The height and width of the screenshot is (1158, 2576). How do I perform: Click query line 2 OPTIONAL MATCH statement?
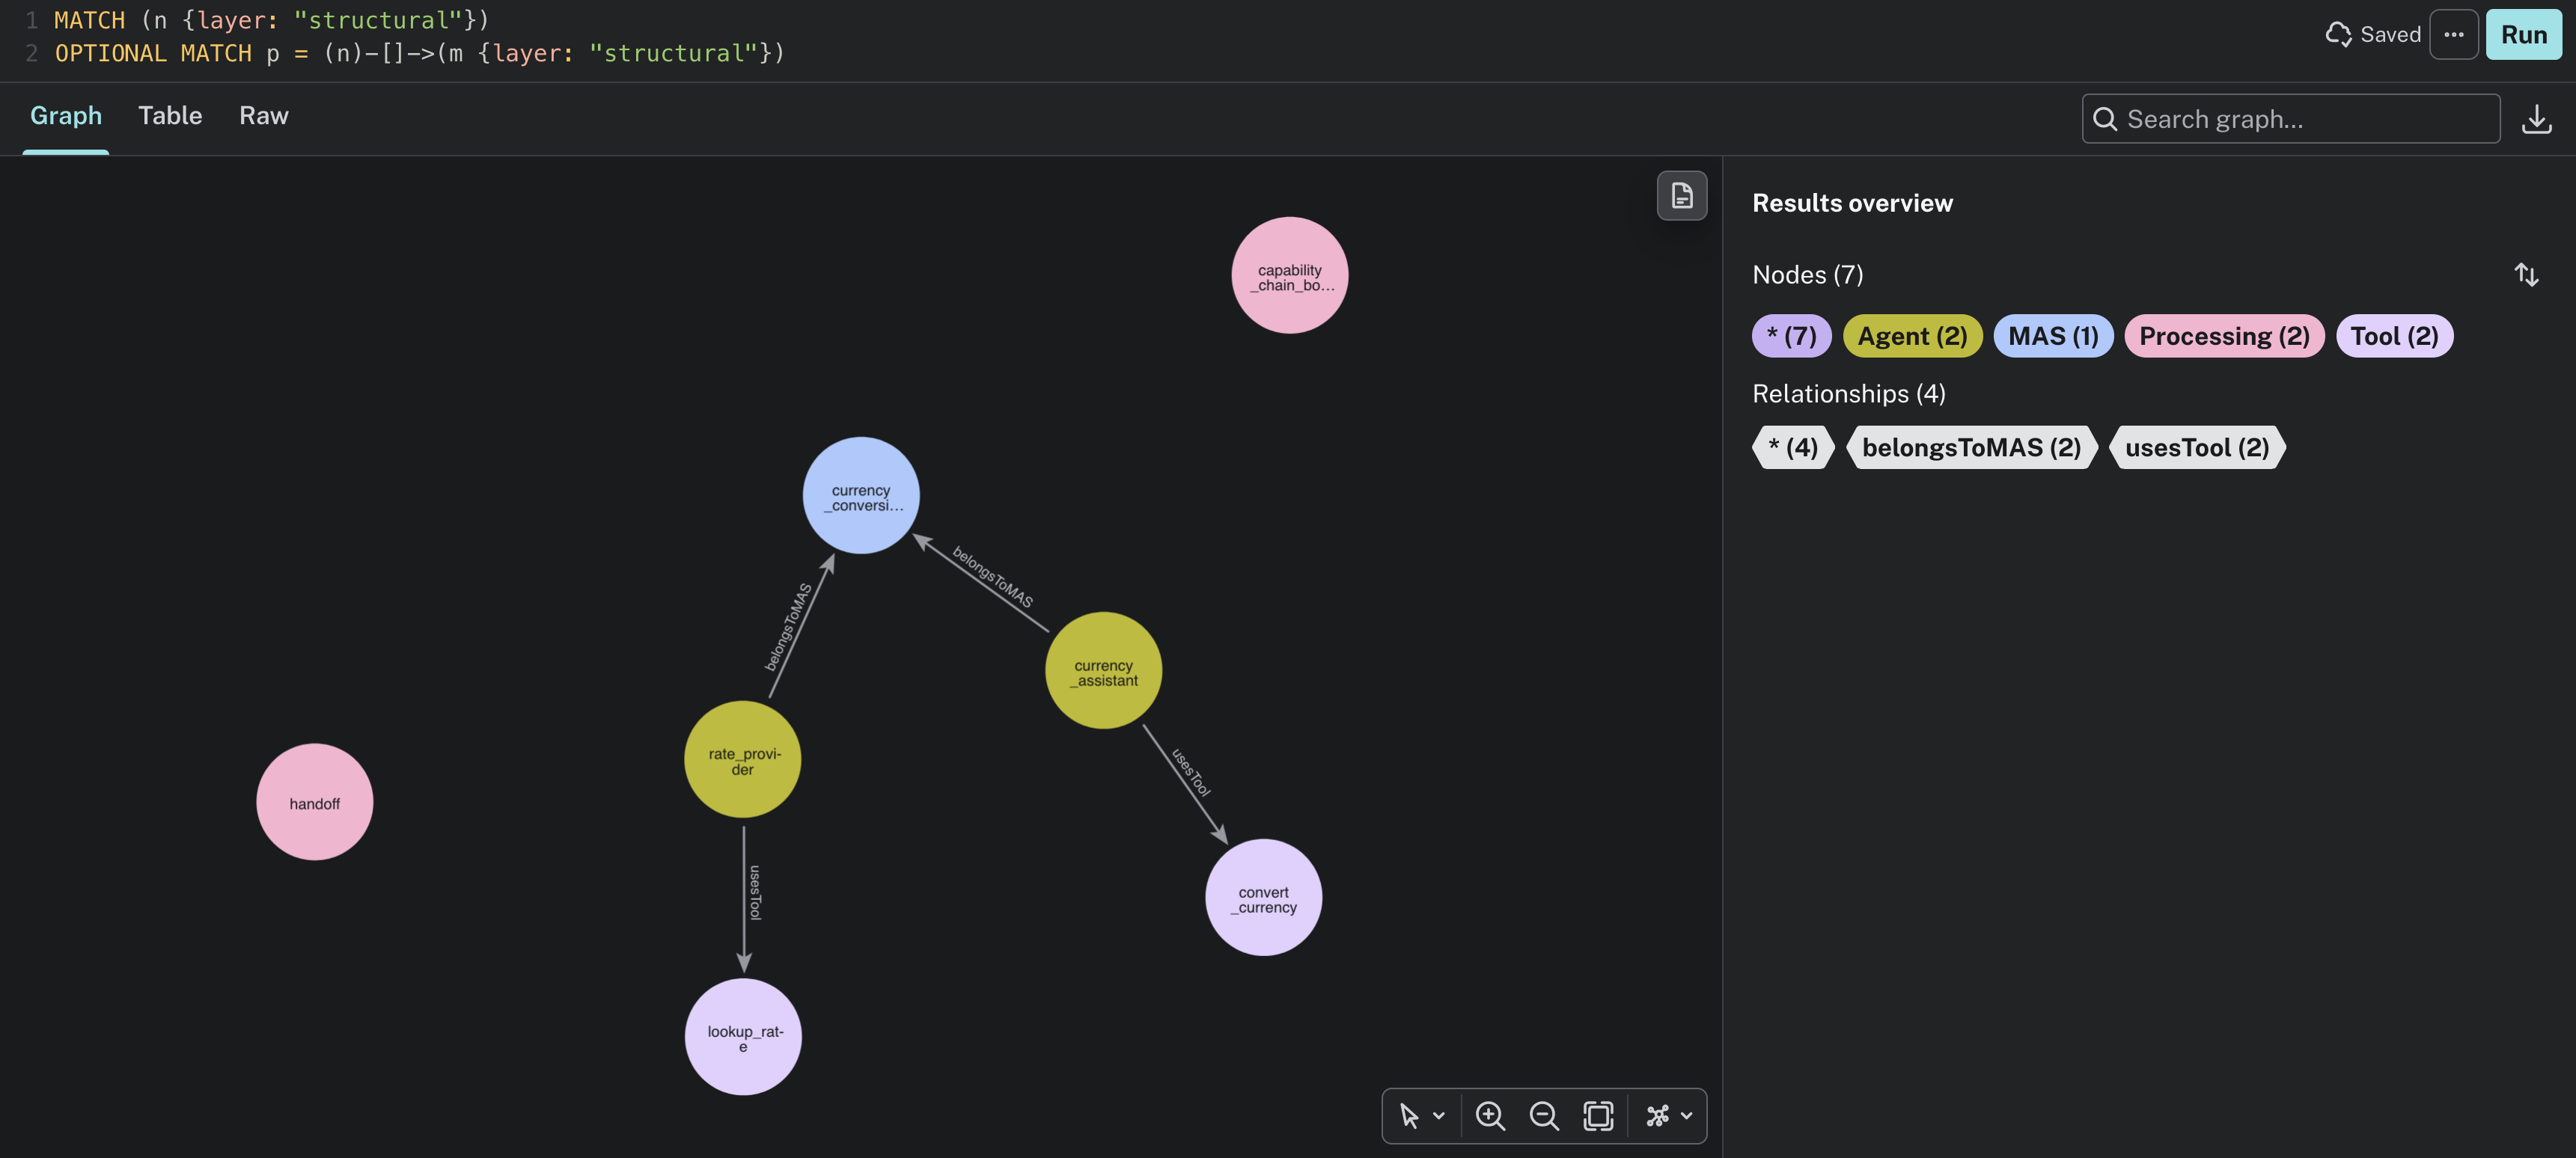(420, 53)
